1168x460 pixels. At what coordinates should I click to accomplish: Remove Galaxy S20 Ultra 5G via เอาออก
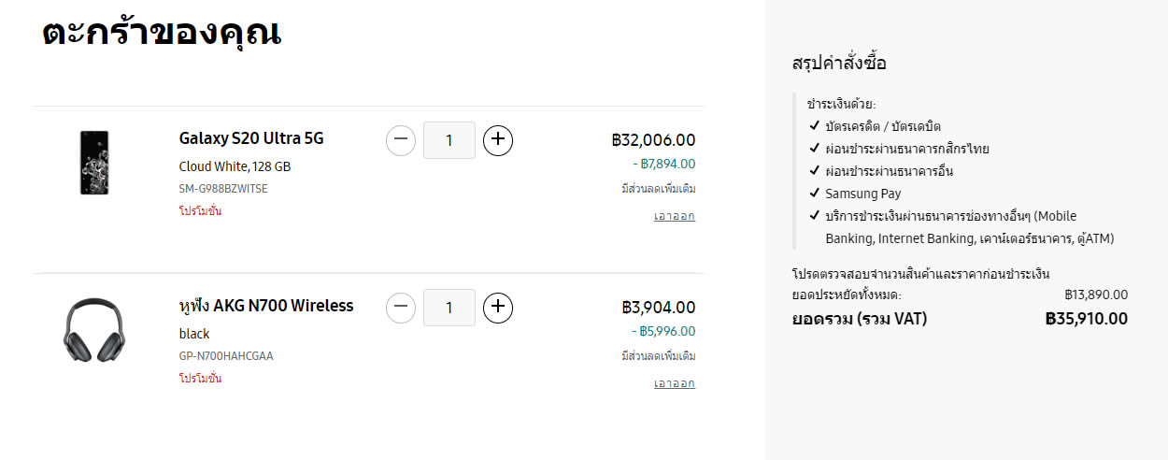pos(674,216)
